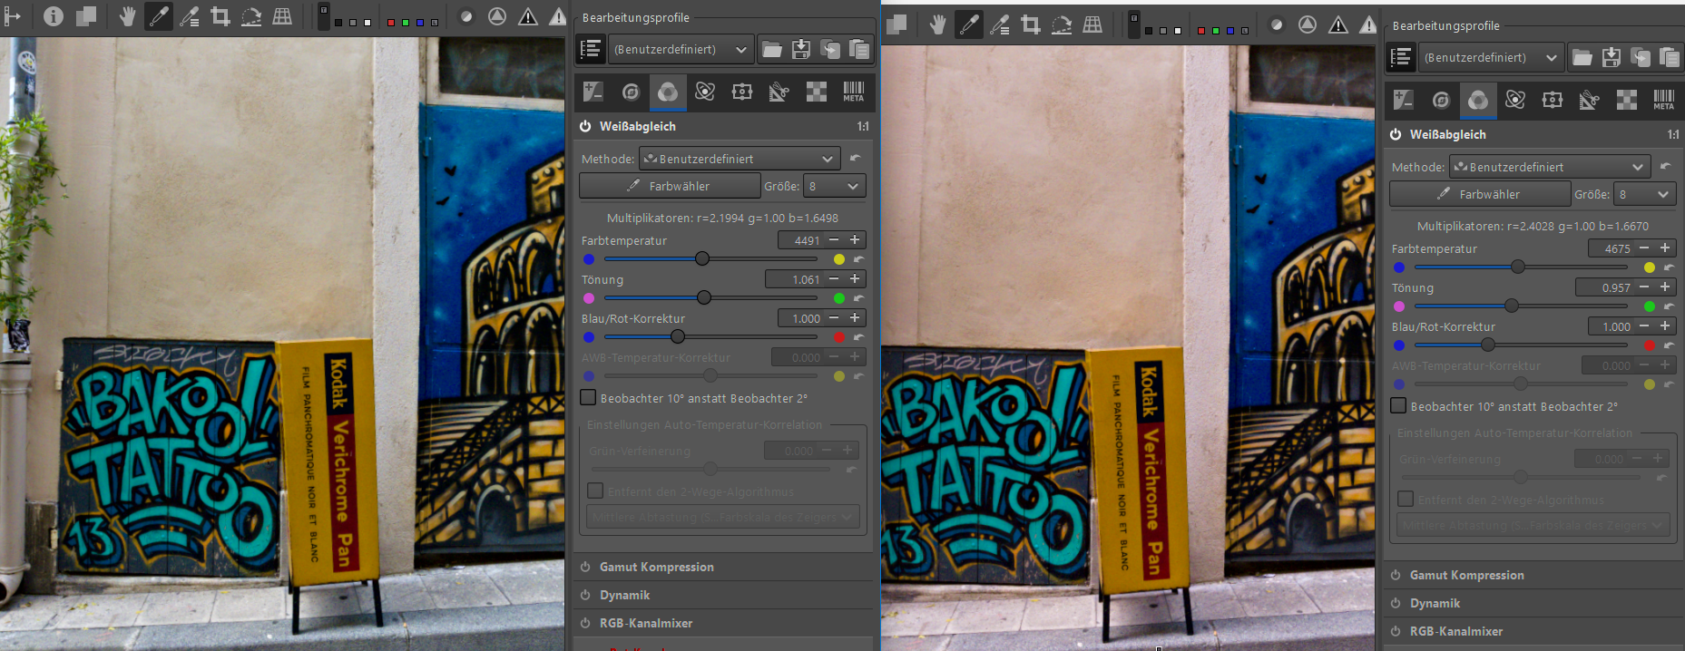Click the paste profile icon in the right panel
The height and width of the screenshot is (651, 1685).
pyautogui.click(x=1670, y=58)
